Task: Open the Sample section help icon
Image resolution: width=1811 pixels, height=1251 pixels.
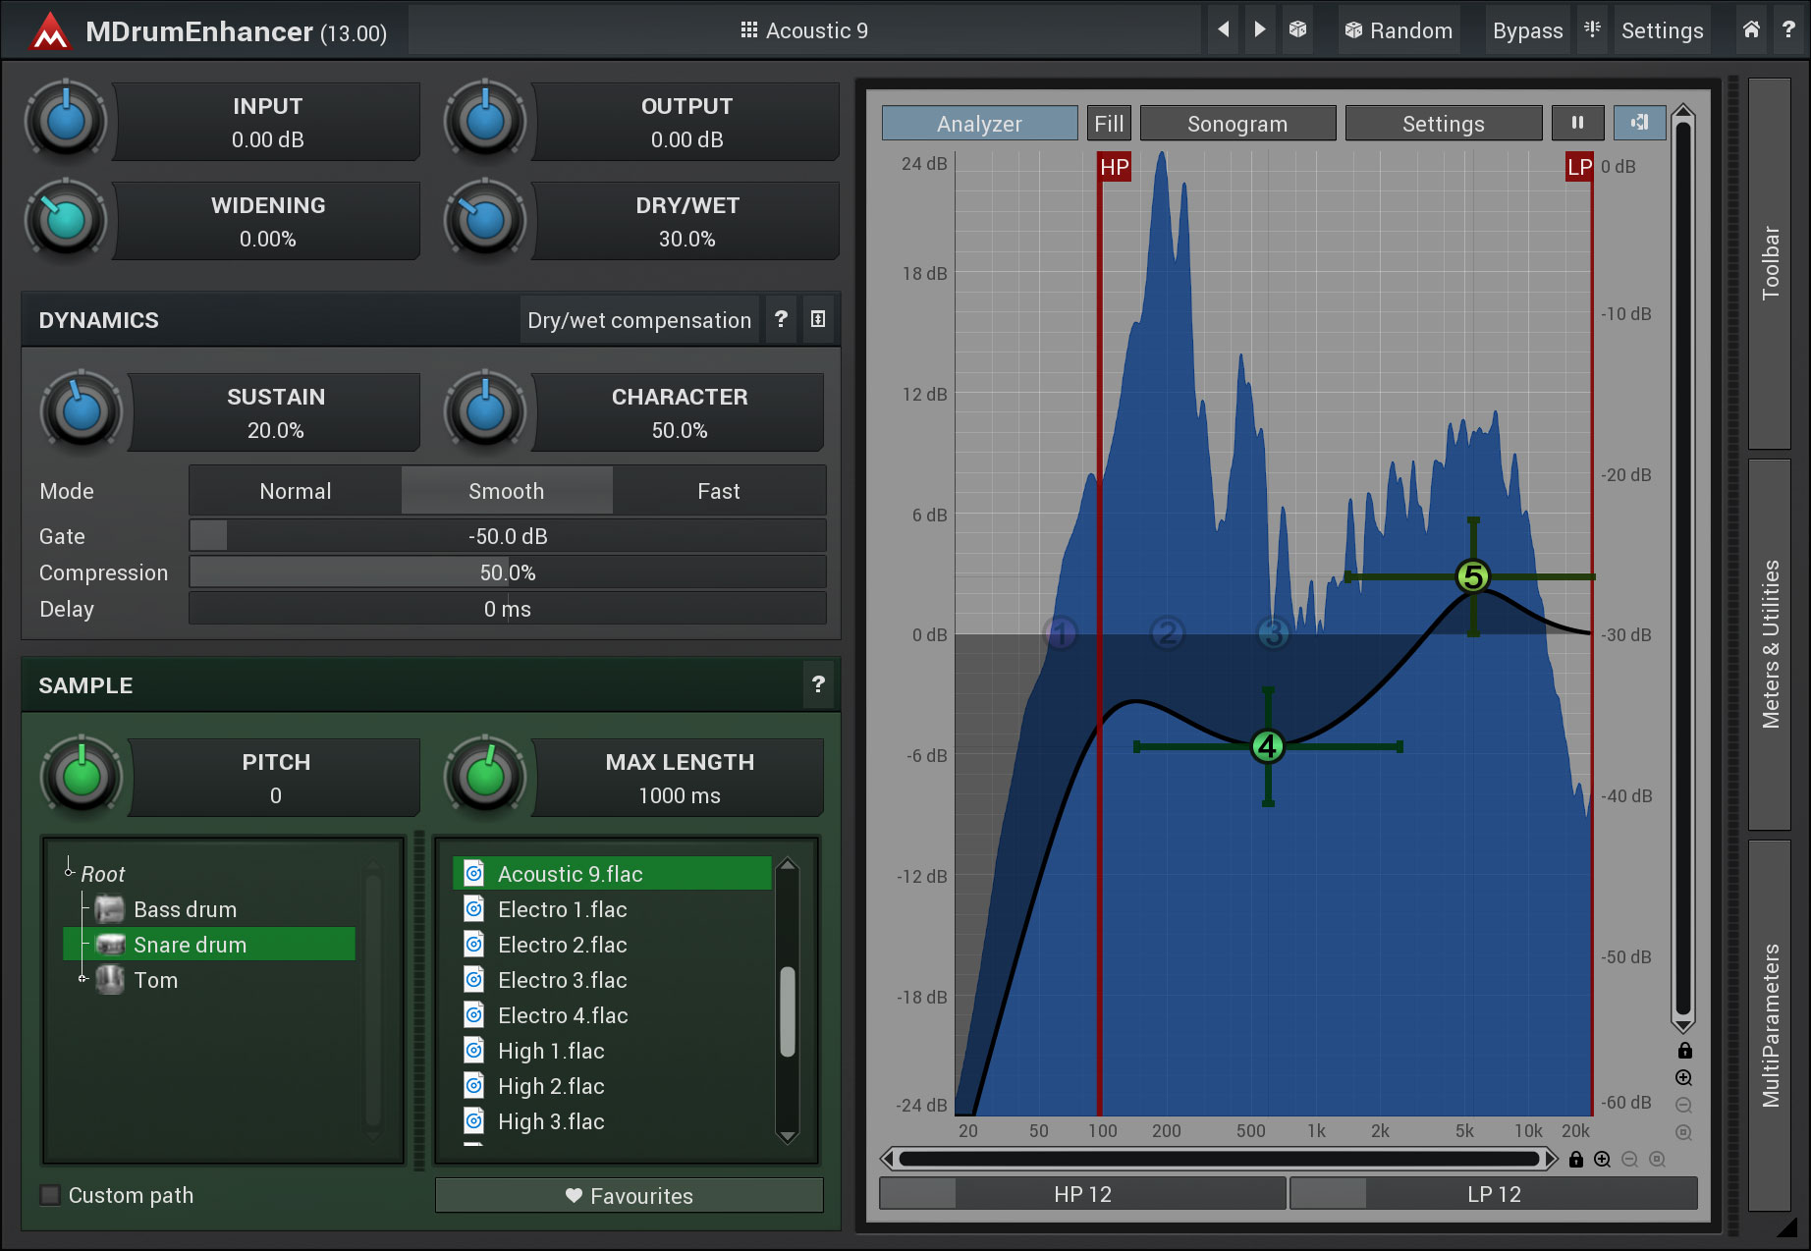Action: 818,684
